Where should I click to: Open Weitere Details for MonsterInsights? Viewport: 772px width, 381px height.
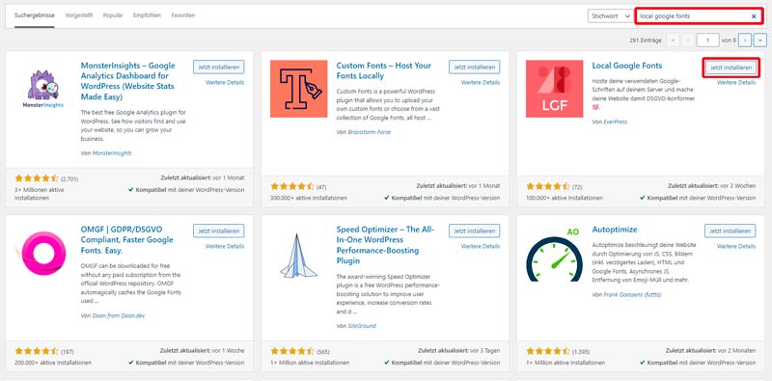click(x=225, y=83)
